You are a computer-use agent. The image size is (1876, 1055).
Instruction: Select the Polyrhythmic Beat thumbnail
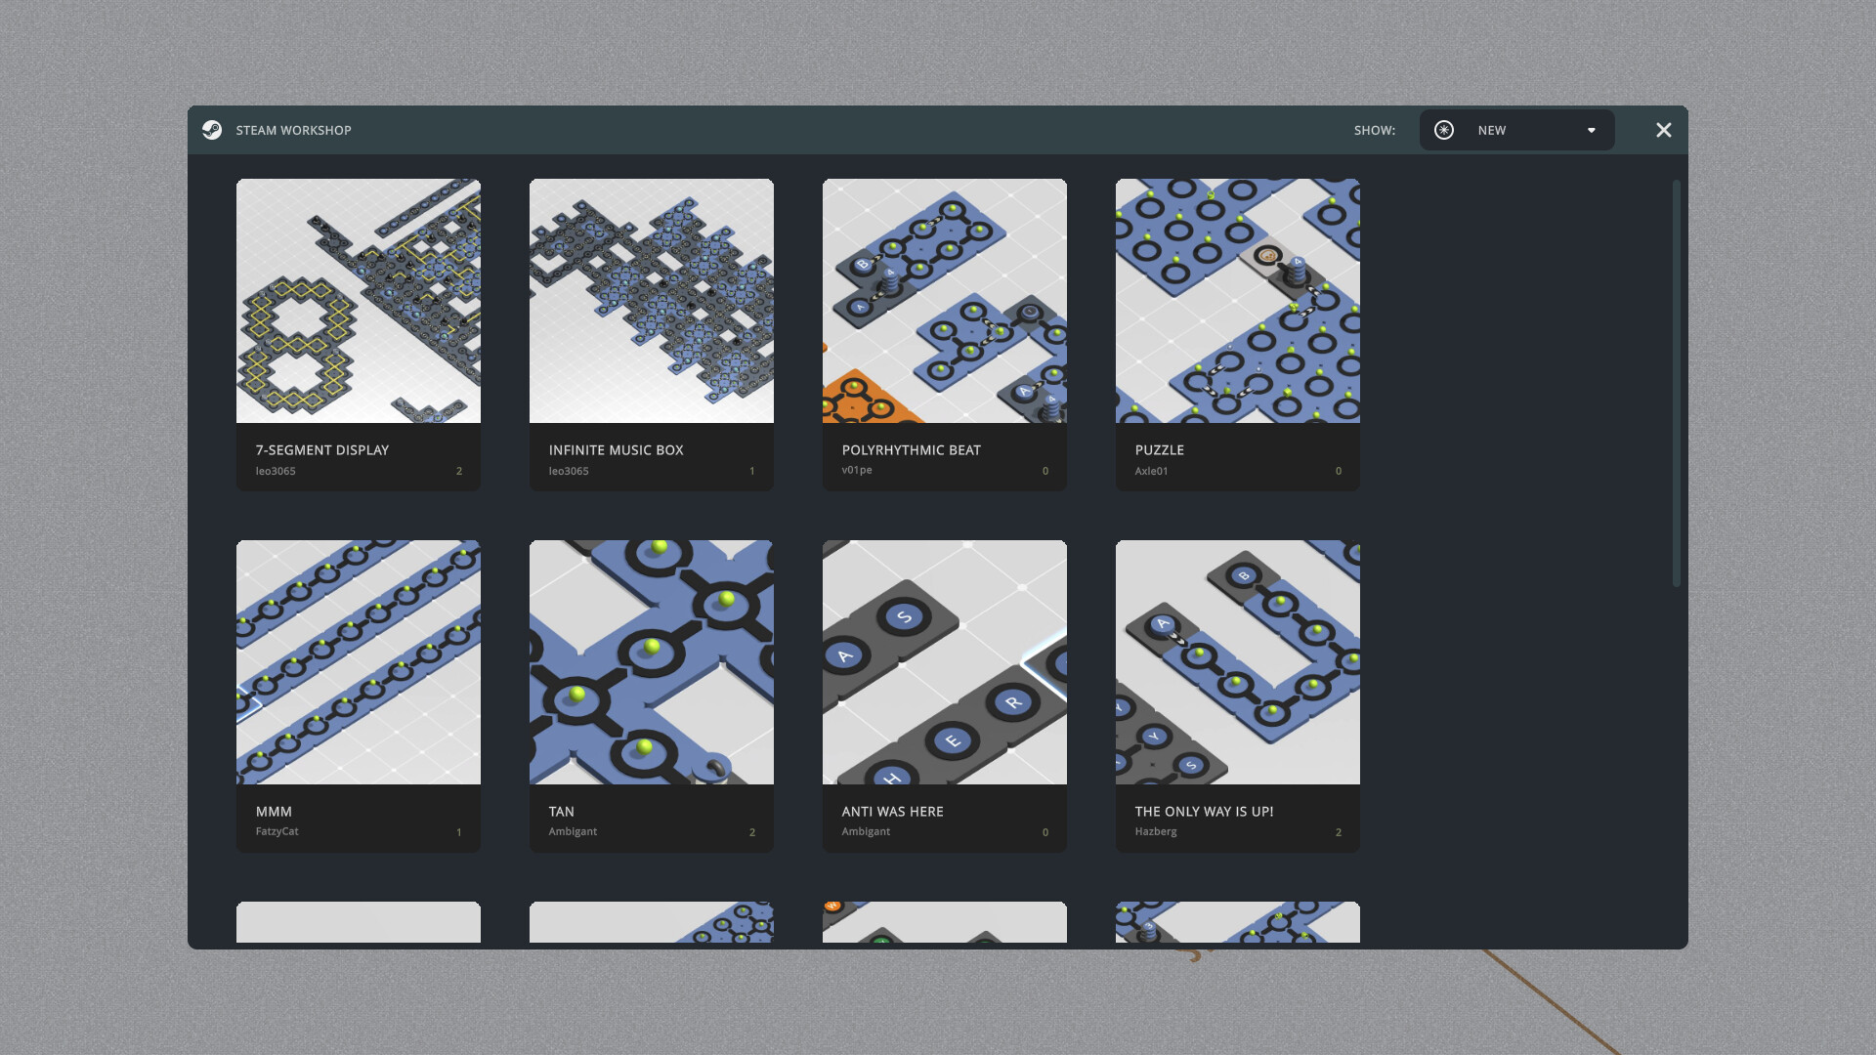[x=945, y=301]
